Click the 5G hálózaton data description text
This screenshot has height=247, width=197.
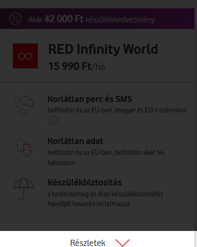point(106,157)
